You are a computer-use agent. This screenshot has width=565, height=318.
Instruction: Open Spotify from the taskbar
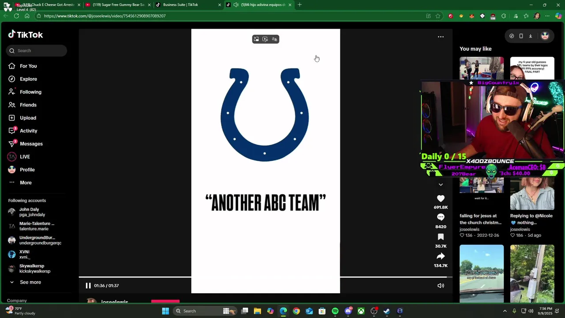coord(335,311)
